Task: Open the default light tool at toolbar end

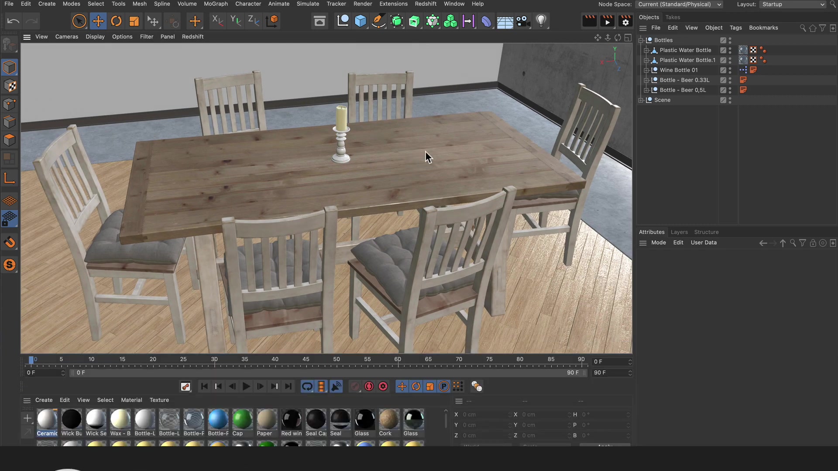Action: coord(541,20)
